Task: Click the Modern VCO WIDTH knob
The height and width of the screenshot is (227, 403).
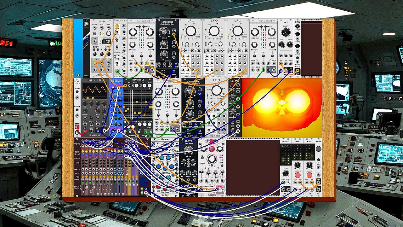Action: click(x=98, y=111)
